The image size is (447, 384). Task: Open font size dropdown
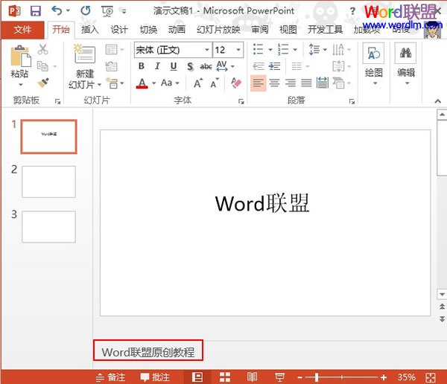point(238,50)
